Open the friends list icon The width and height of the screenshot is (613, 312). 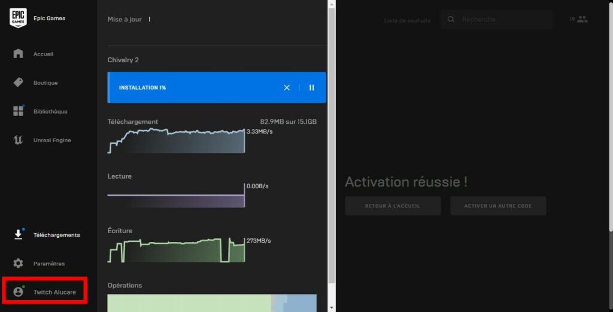coord(582,19)
